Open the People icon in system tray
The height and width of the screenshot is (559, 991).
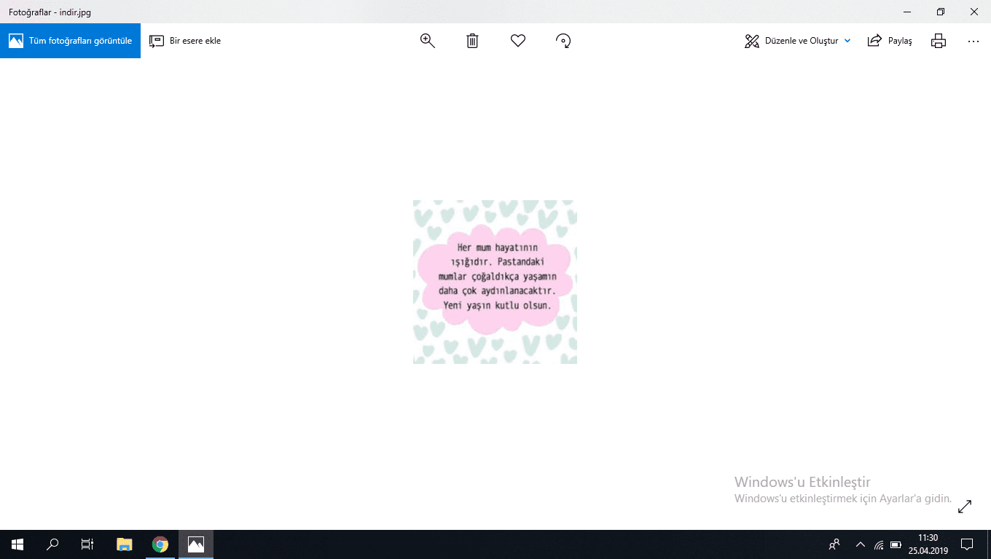tap(834, 544)
